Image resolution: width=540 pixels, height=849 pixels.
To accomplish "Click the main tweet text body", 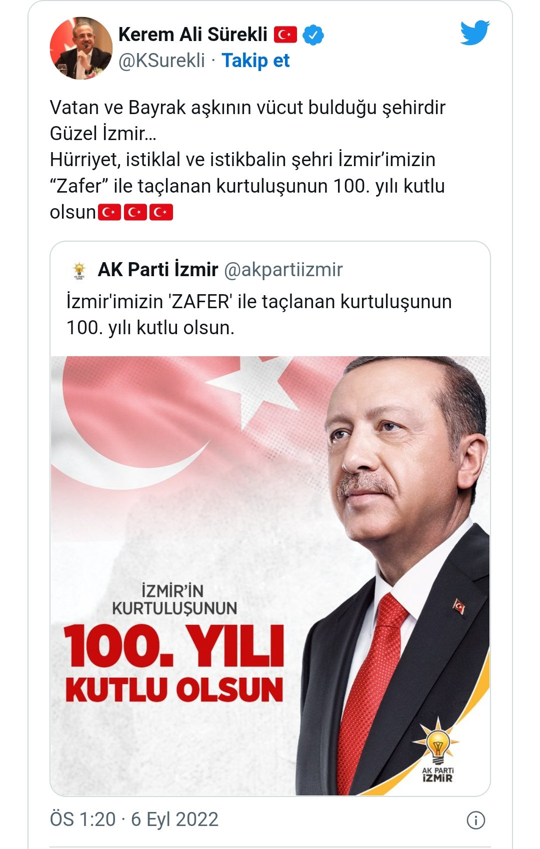I will 247,160.
